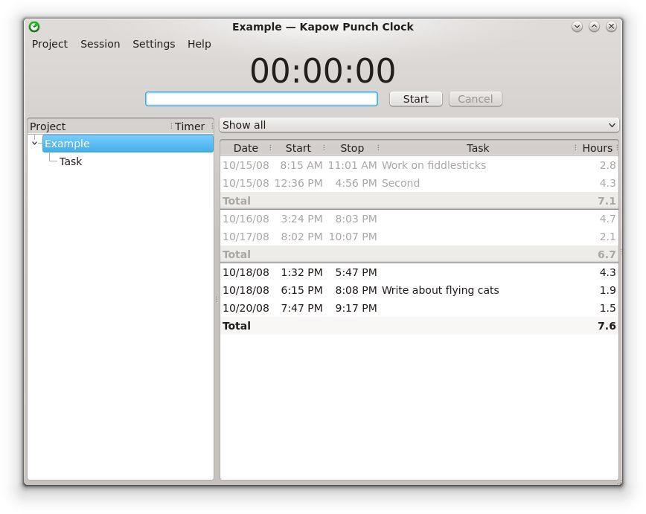Close the Kapow Punch Clock window
This screenshot has width=646, height=514.
pyautogui.click(x=612, y=27)
